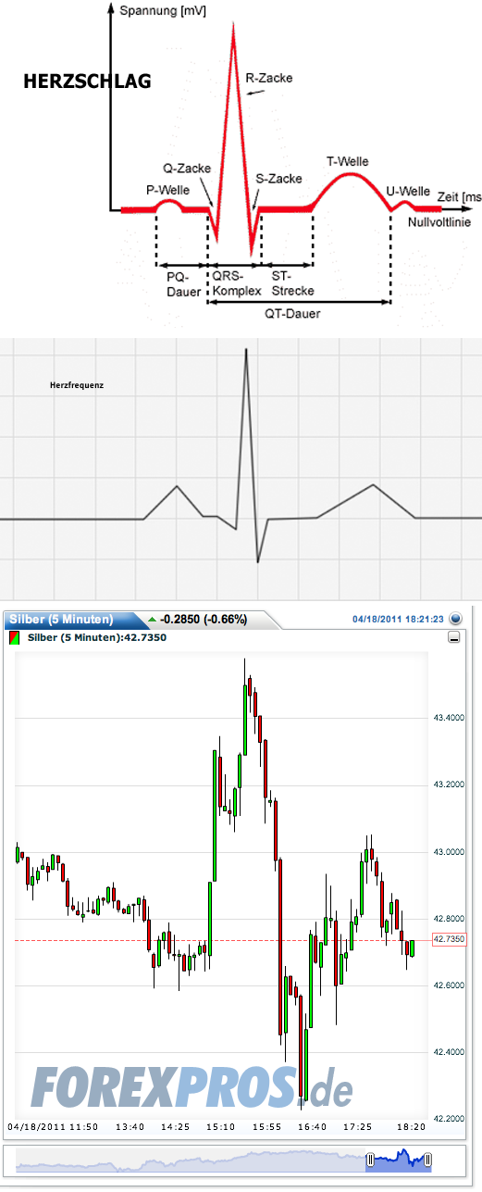The image size is (482, 1192).
Task: Grab the right handle of the range slider
Action: pos(427,1159)
